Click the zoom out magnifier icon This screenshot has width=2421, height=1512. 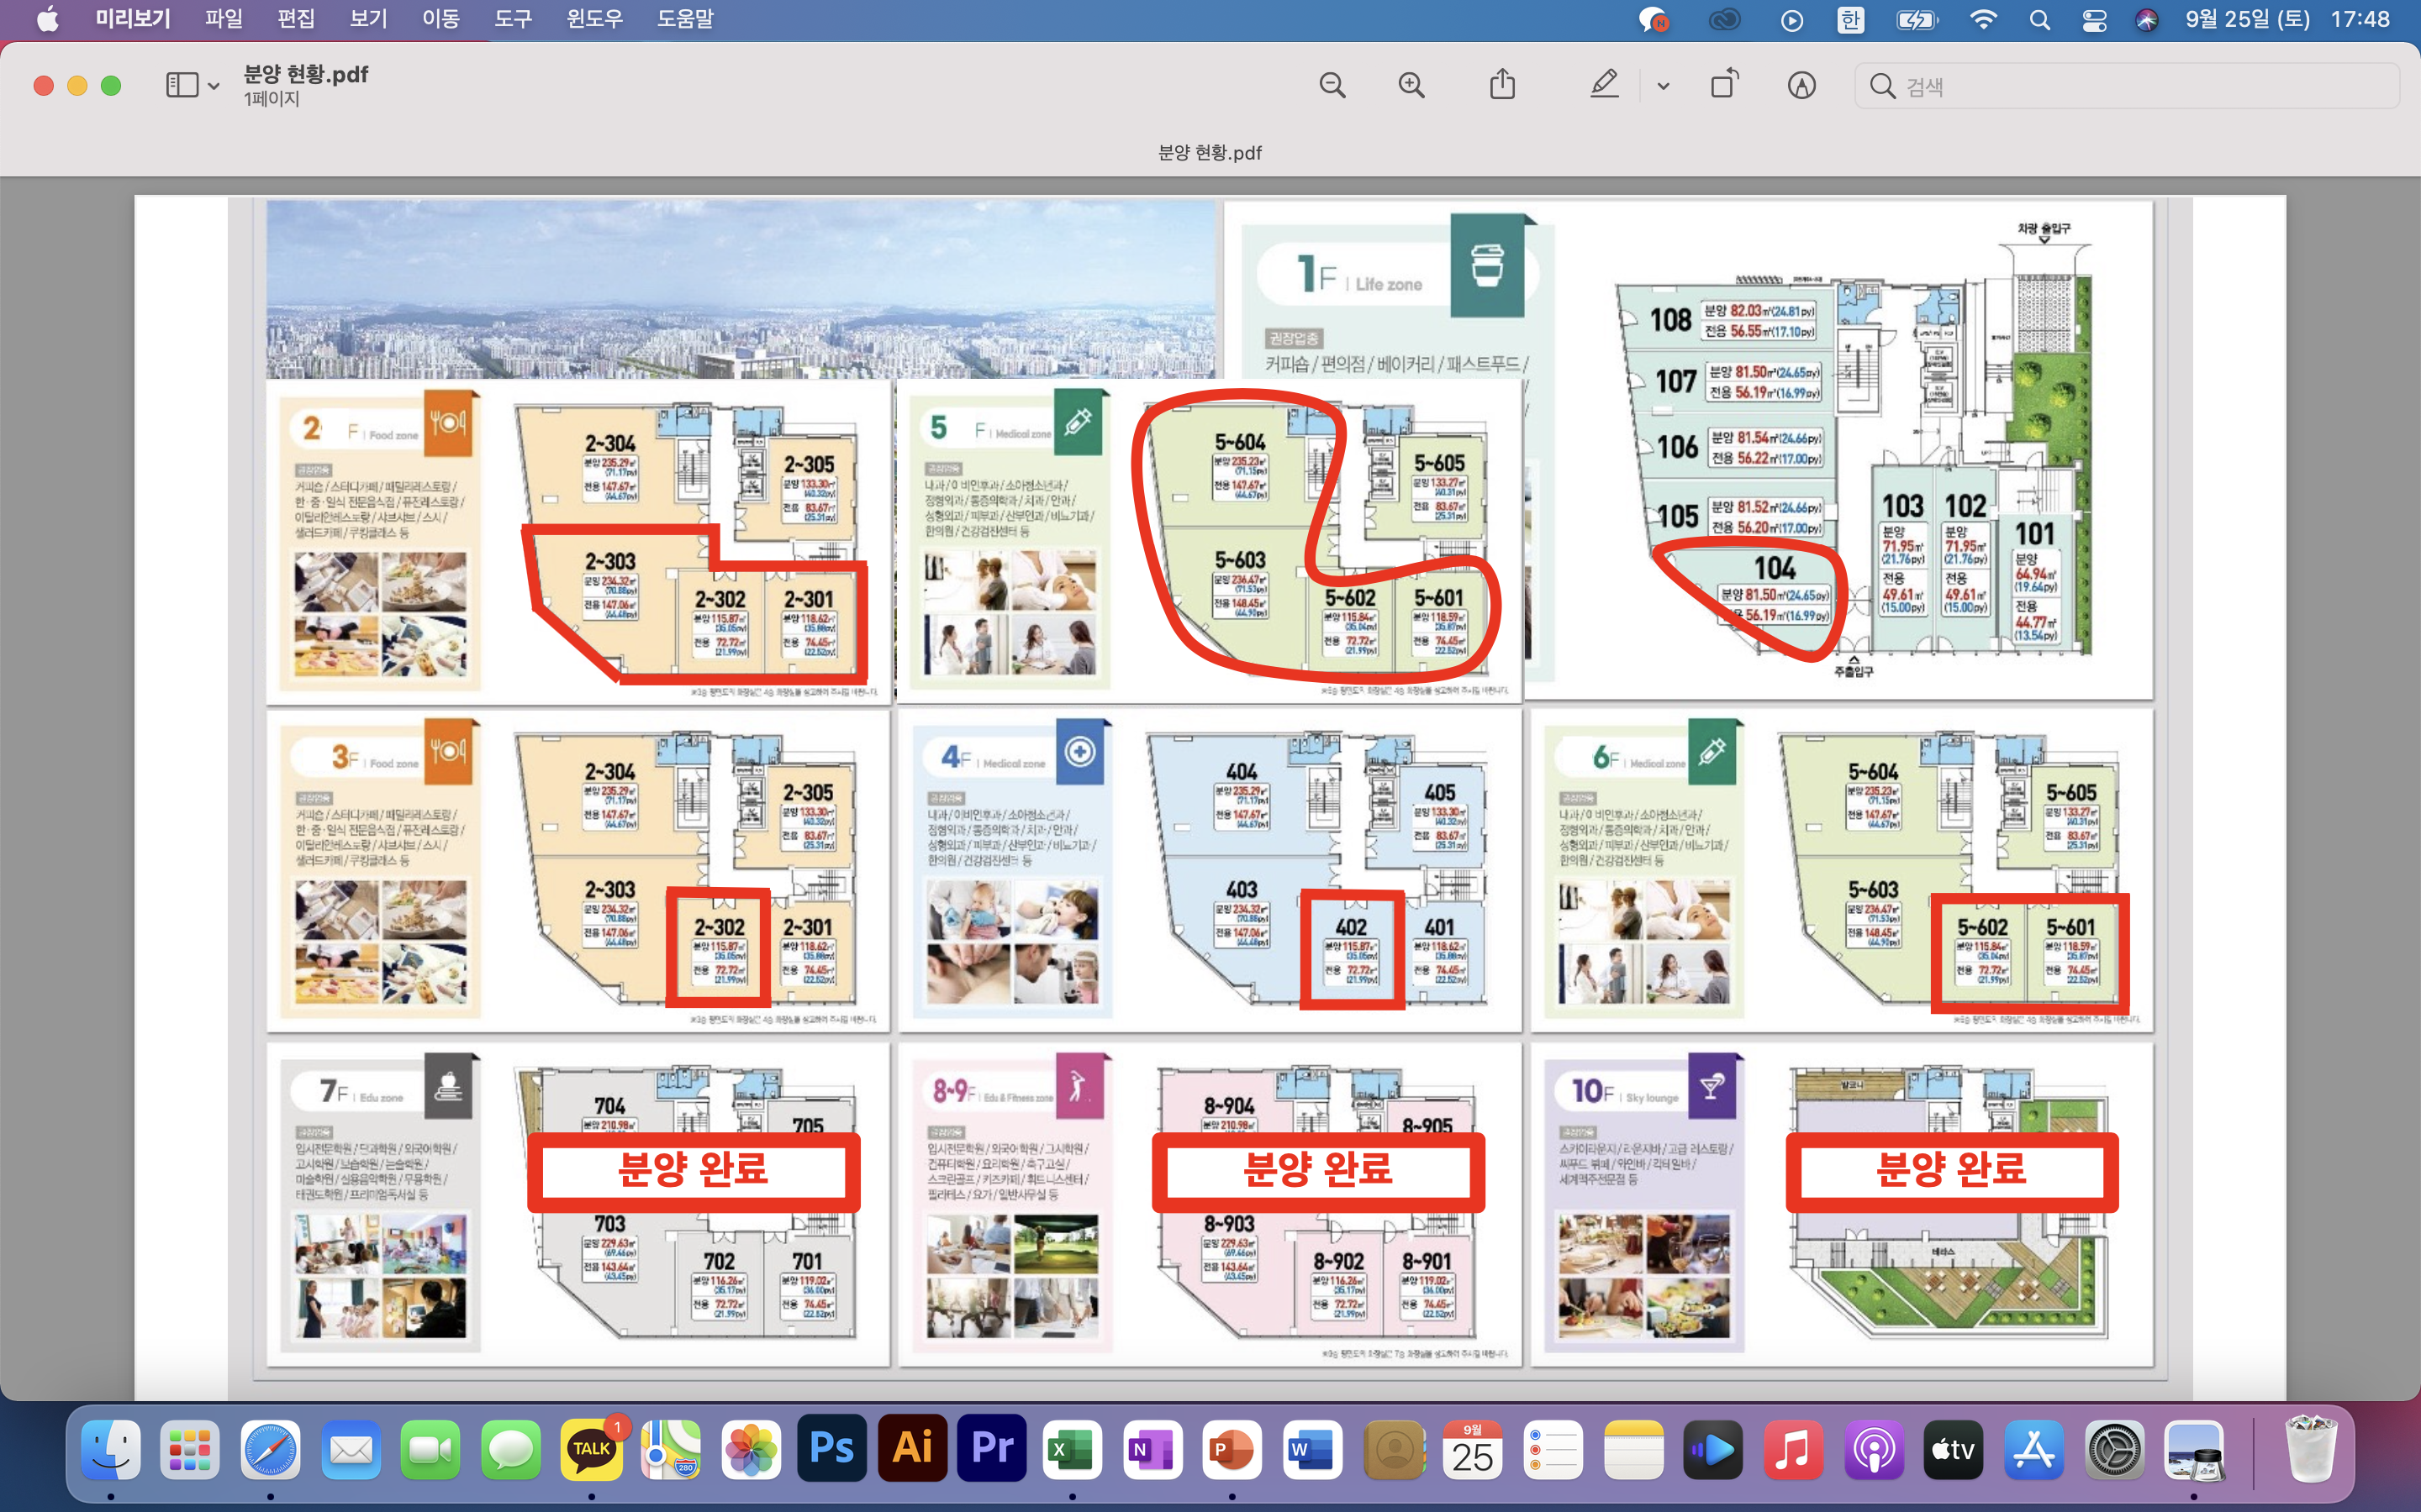point(1332,85)
